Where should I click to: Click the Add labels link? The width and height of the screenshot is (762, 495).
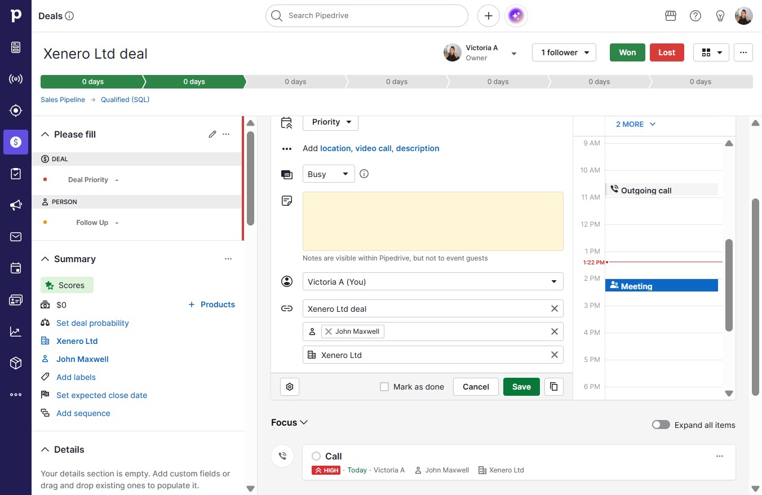76,377
